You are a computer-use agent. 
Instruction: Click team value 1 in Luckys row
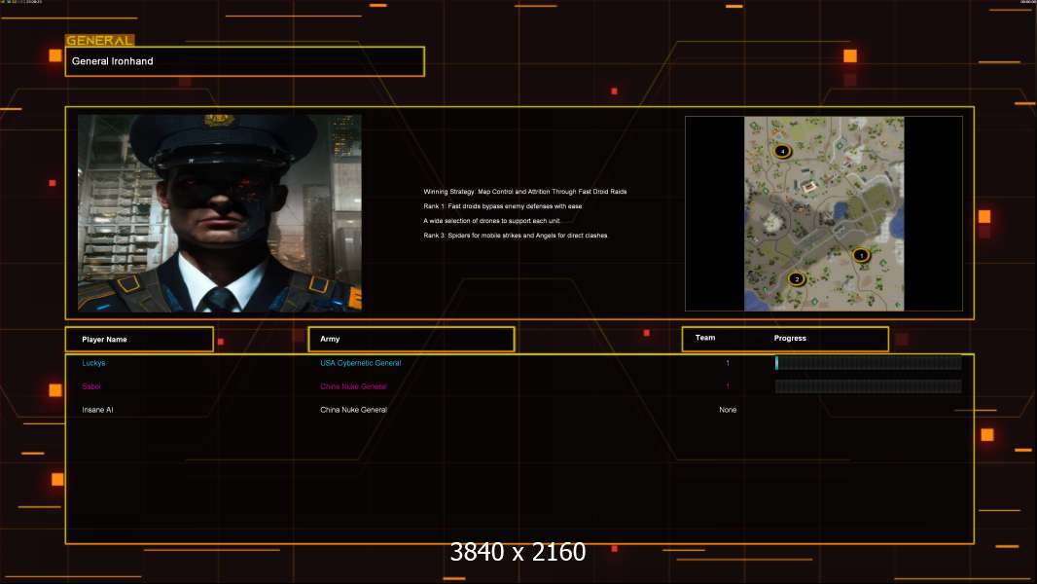pos(728,363)
